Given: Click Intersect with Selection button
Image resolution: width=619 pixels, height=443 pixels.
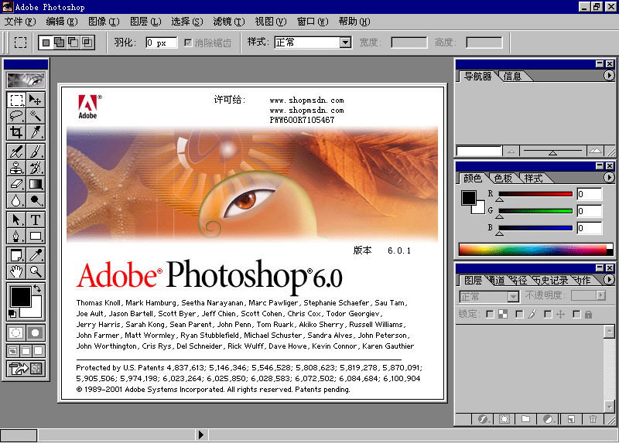Looking at the screenshot, I should (87, 43).
